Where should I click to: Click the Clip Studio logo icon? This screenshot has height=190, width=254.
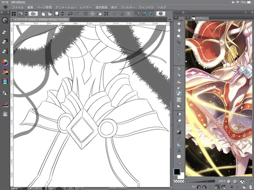[5, 7]
